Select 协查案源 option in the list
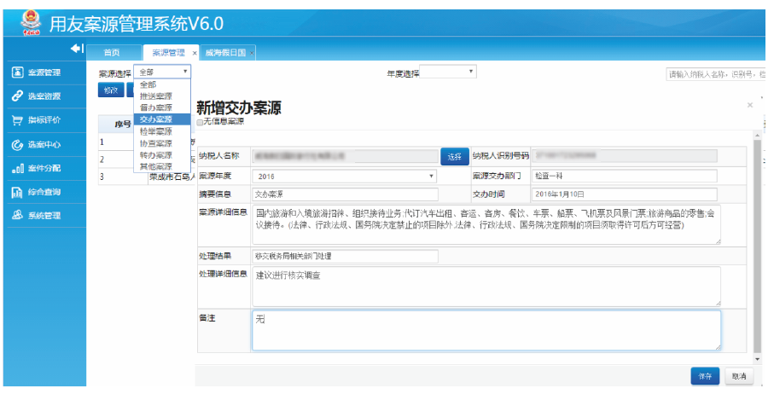 point(155,143)
